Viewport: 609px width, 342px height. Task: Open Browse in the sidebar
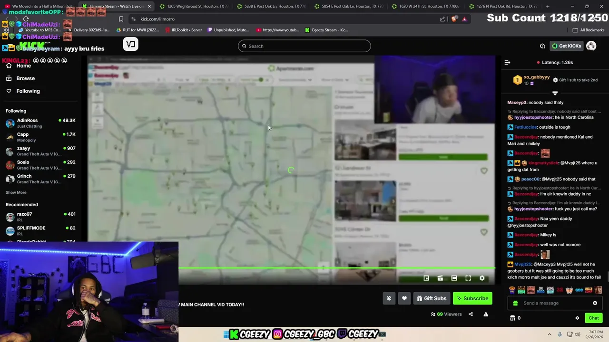click(26, 78)
